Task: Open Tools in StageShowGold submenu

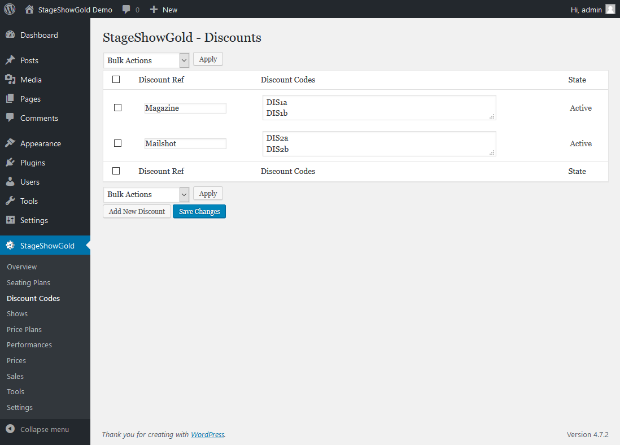Action: (x=15, y=391)
